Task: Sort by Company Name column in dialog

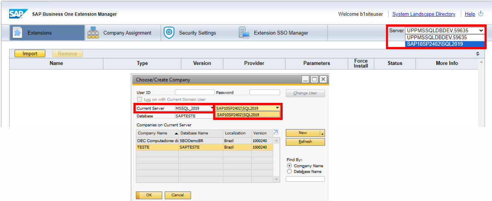Action: click(x=157, y=133)
